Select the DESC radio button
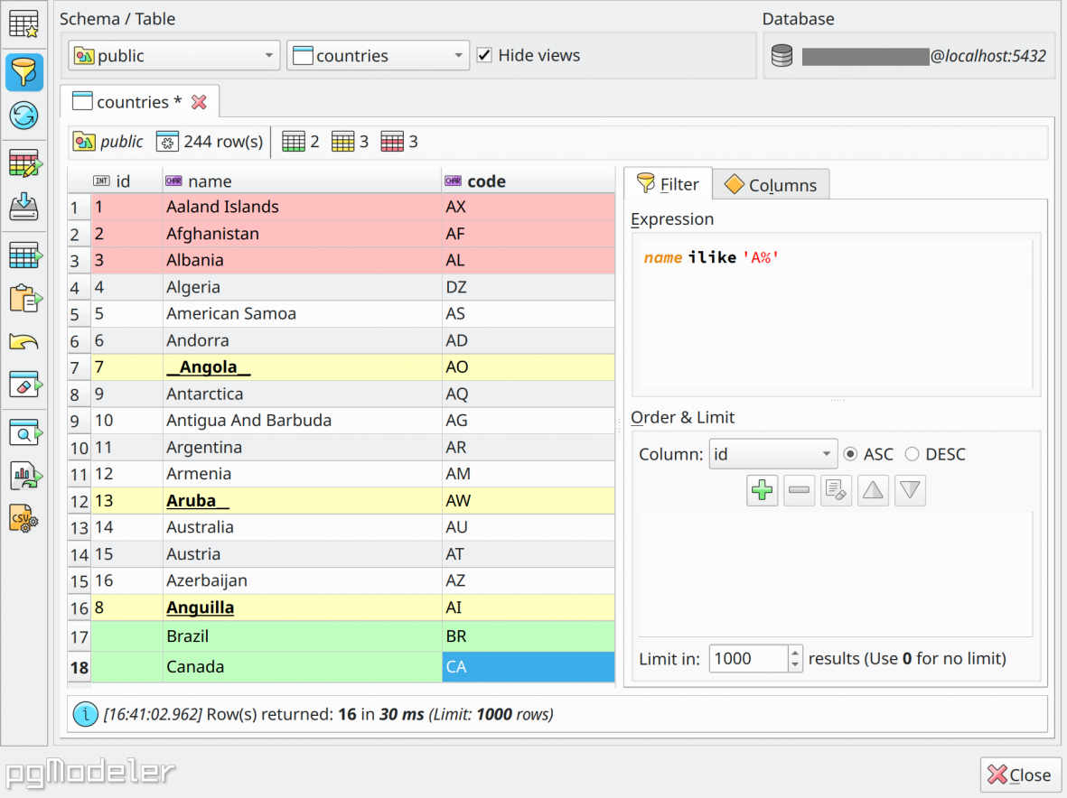 coord(912,454)
